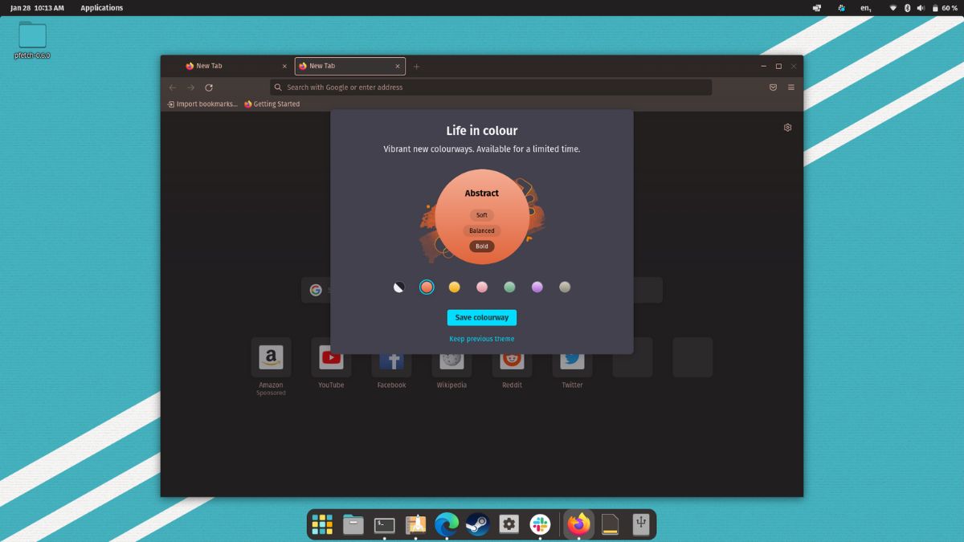The height and width of the screenshot is (542, 964).
Task: Open the Wikipedia shortcut tile
Action: coord(451,357)
